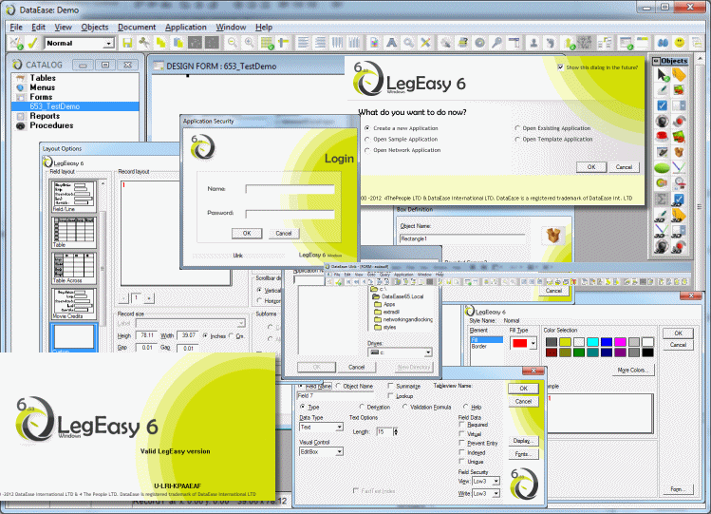This screenshot has width=711, height=514.
Task: Click Cancel in the Login dialog
Action: point(284,233)
